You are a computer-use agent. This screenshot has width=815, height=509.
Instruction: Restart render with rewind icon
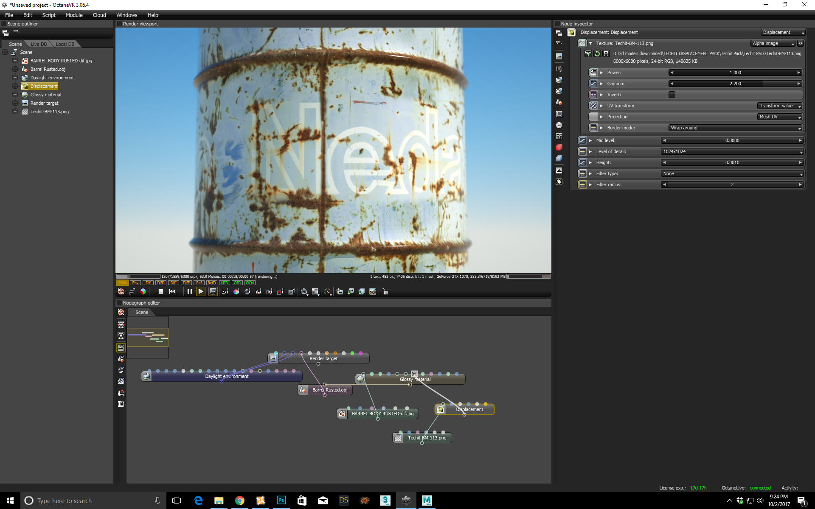[x=172, y=291]
